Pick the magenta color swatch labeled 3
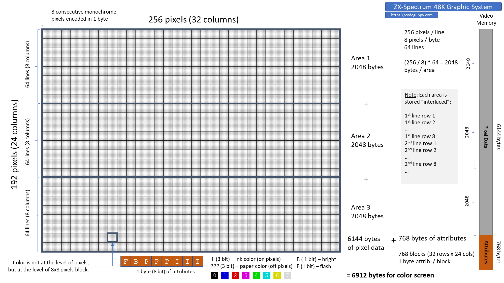This screenshot has width=504, height=283. [x=246, y=275]
